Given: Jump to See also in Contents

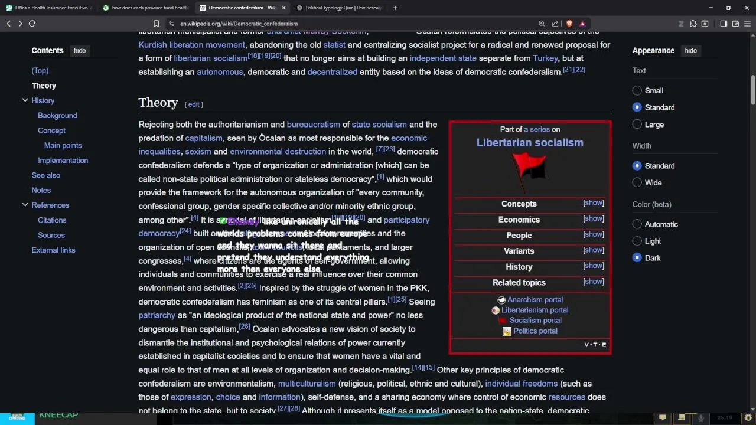Looking at the screenshot, I should click(45, 175).
